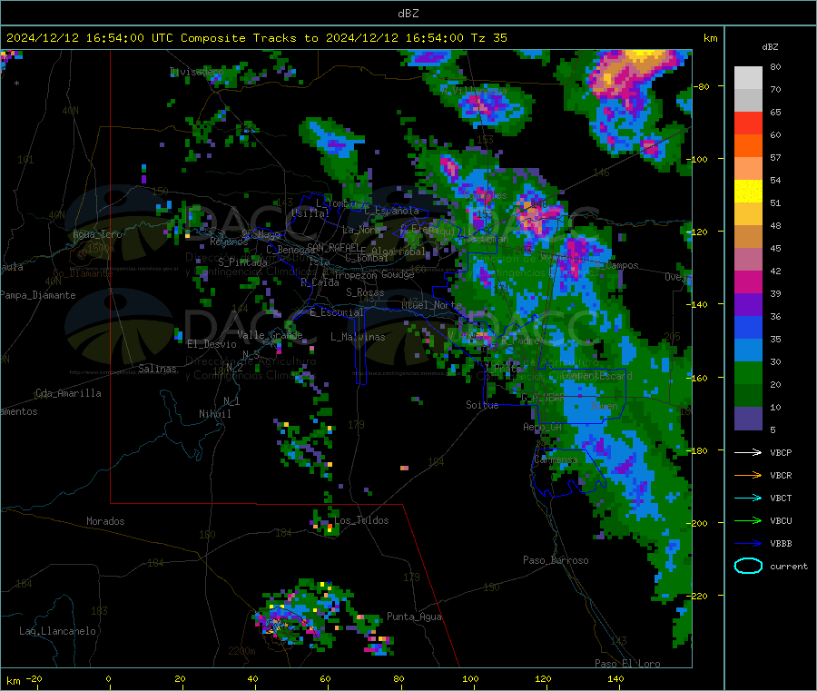817x691 pixels.
Task: Click the Divisadero place label
Action: coord(196,72)
